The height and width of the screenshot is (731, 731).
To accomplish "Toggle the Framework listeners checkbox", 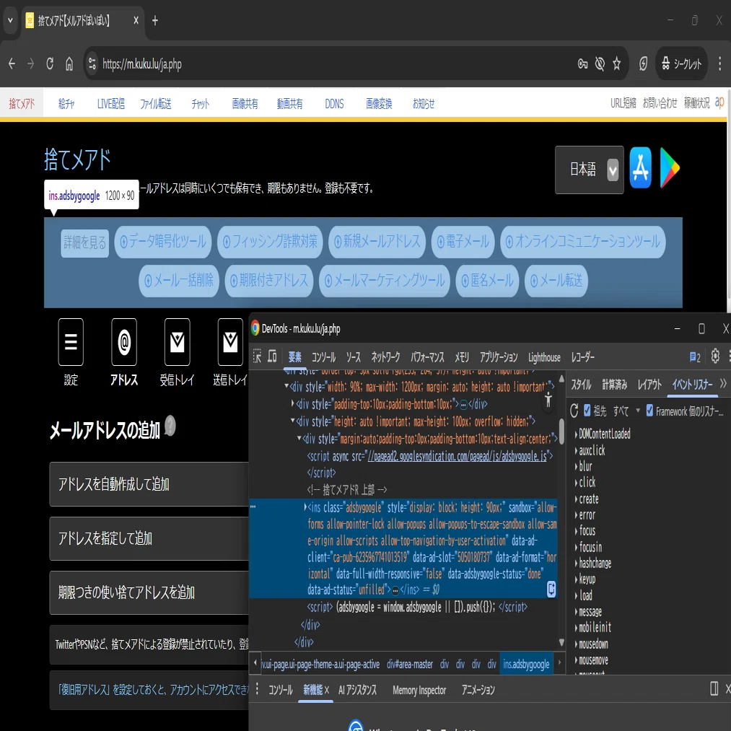I will pyautogui.click(x=649, y=411).
